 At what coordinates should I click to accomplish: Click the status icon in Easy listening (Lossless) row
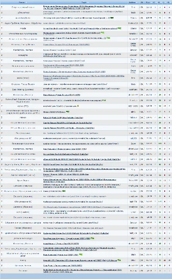[x=2, y=89]
